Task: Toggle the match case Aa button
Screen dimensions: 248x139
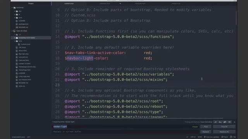Action: 220,122
